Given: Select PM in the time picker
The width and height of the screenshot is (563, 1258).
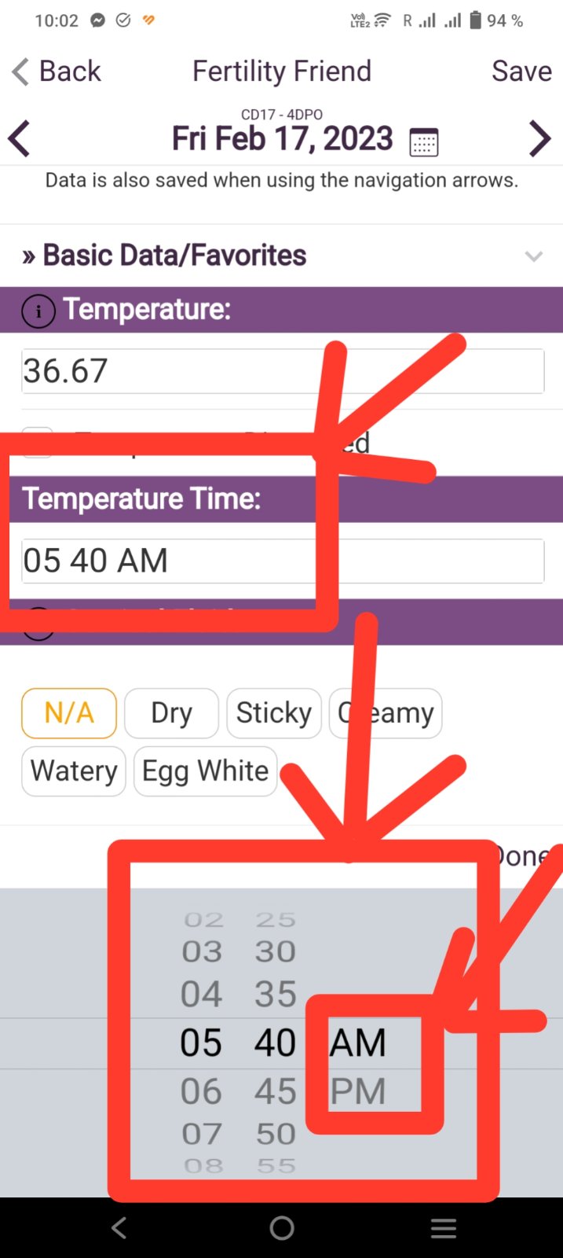Looking at the screenshot, I should pyautogui.click(x=358, y=1091).
